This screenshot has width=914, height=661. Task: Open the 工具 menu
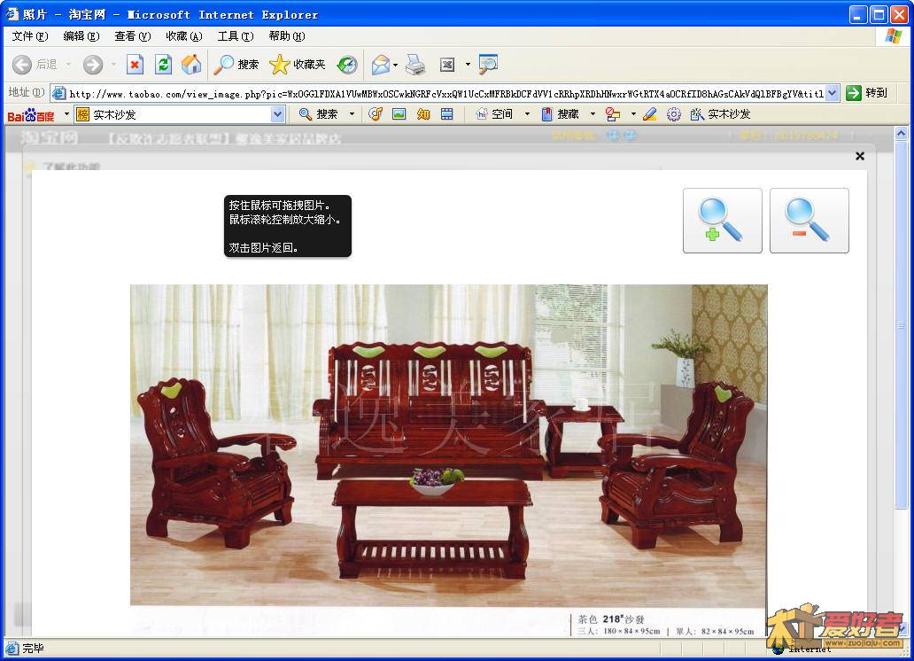[235, 36]
